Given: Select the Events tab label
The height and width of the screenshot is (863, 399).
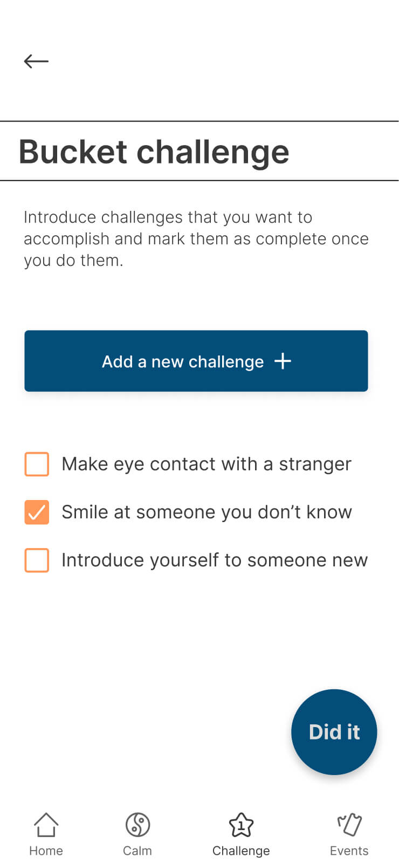Looking at the screenshot, I should 349,851.
